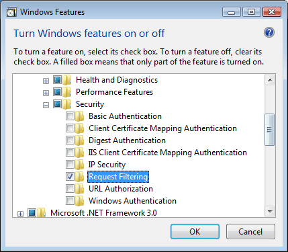288x252 pixels.
Task: Dismiss the dialog with Cancel
Action: point(250,232)
